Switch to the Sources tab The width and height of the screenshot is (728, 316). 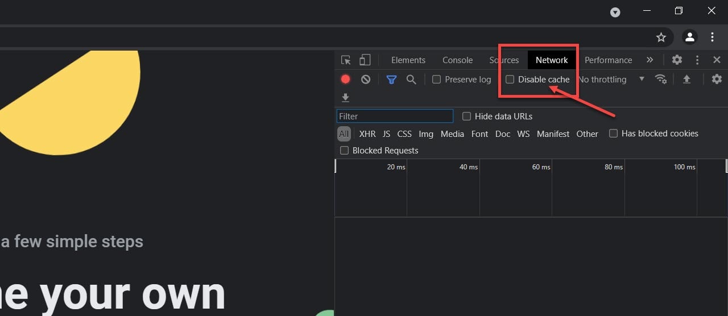point(504,60)
